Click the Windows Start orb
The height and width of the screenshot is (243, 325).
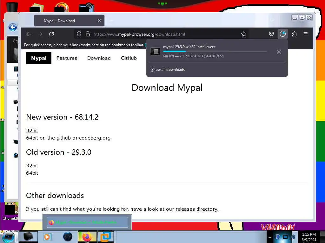tap(8, 237)
